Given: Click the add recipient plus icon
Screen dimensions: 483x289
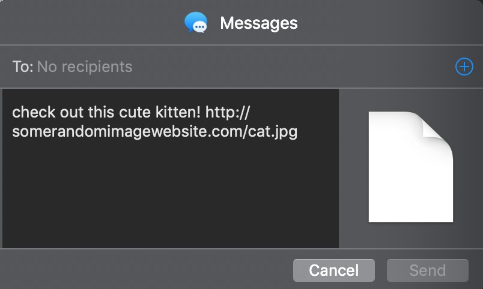Looking at the screenshot, I should [x=464, y=67].
